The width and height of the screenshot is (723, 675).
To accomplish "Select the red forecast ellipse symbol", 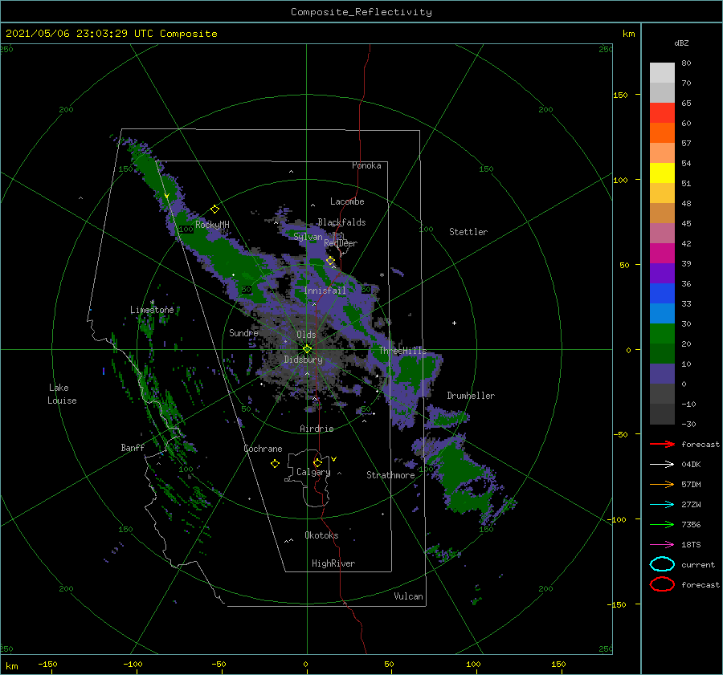I will 662,584.
